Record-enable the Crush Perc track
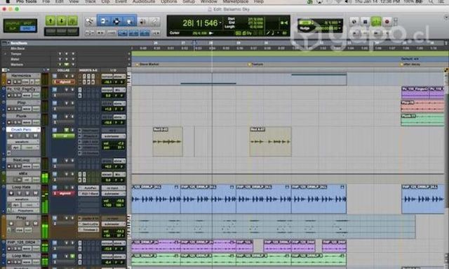Image resolution: width=449 pixels, height=269 pixels. pos(11,136)
